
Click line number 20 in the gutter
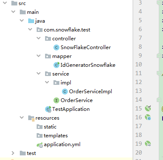point(139,152)
